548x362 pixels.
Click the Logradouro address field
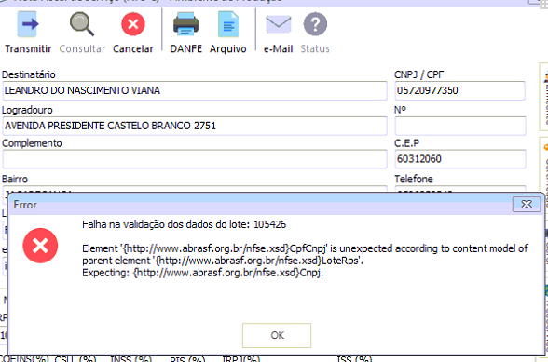click(x=195, y=126)
